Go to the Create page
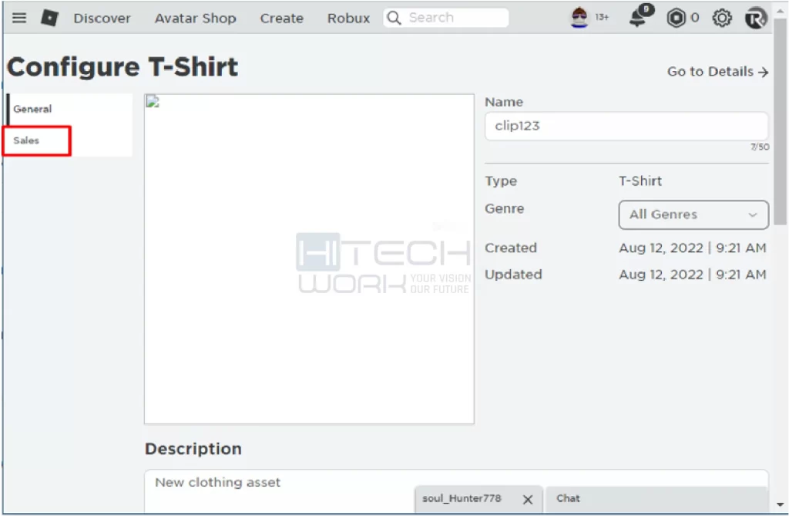Viewport: 789px width, 516px height. click(x=281, y=19)
